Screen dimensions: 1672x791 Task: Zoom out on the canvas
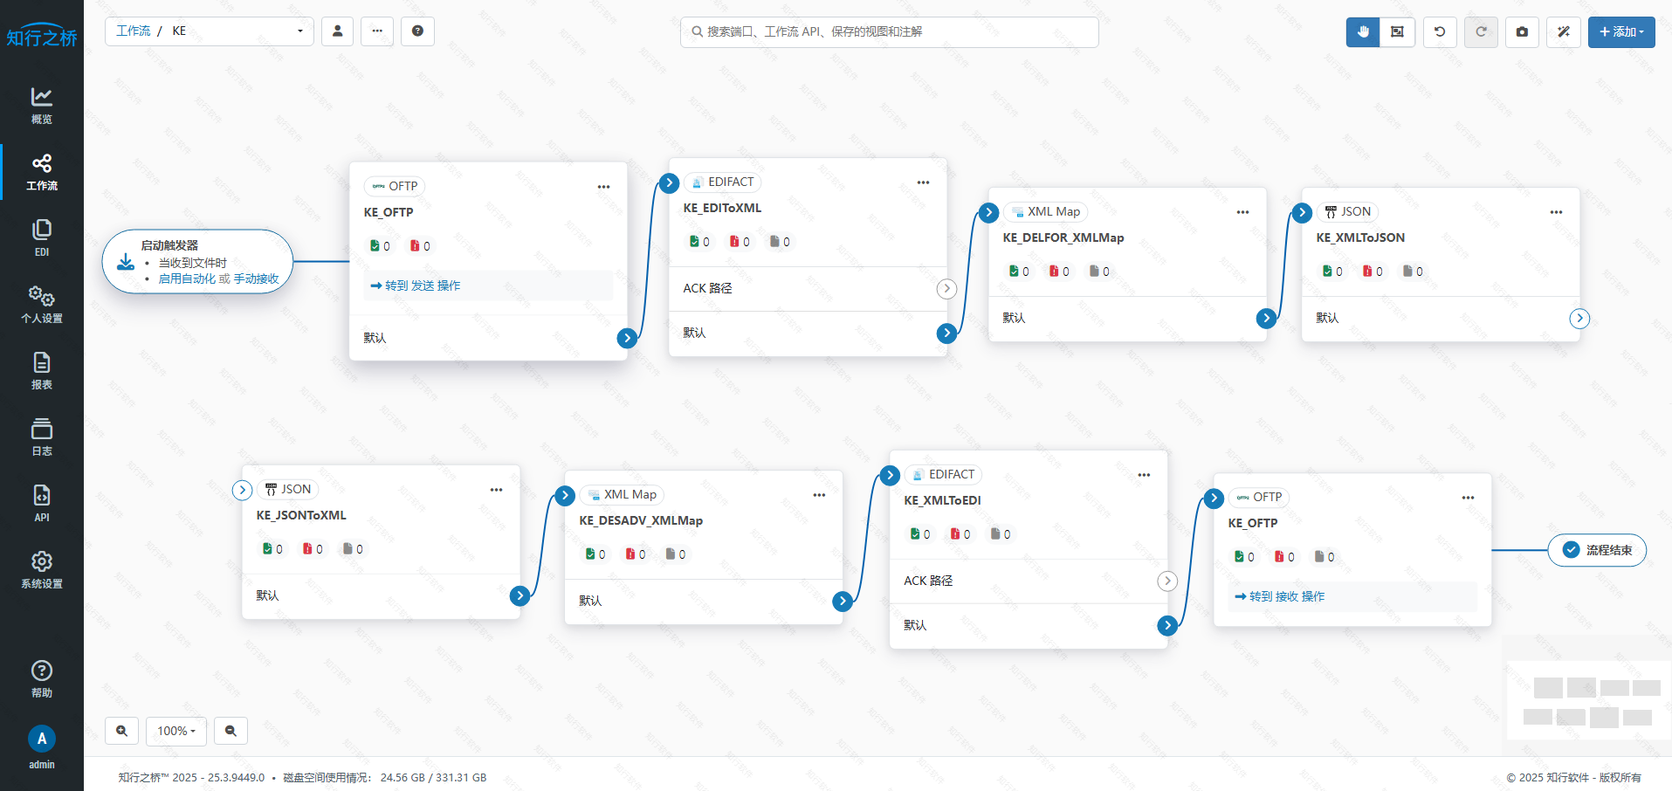(x=231, y=731)
